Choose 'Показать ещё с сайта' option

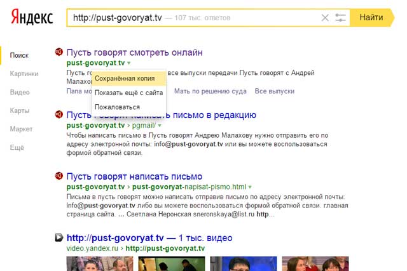coord(128,93)
